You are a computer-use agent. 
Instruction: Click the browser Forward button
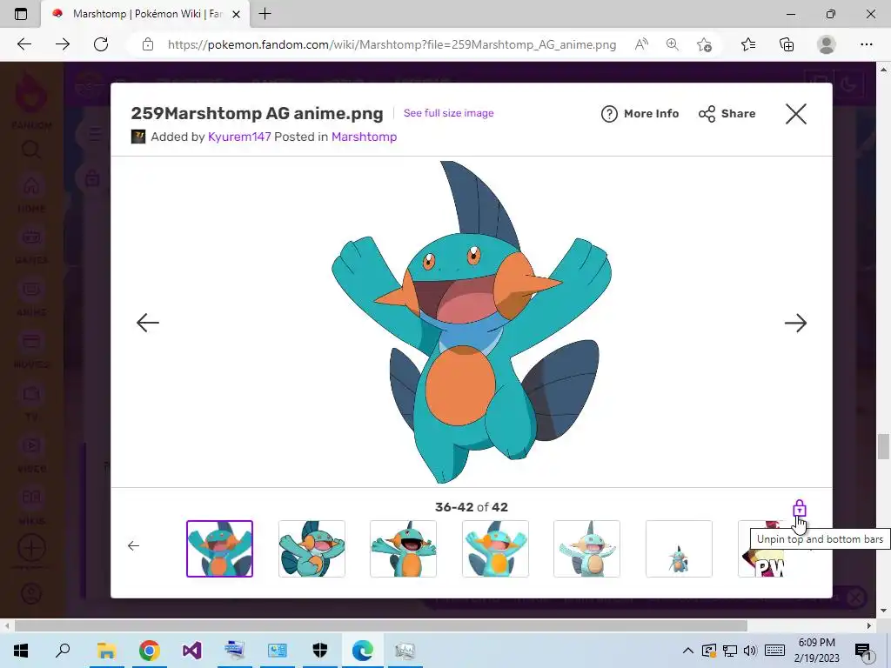(63, 44)
